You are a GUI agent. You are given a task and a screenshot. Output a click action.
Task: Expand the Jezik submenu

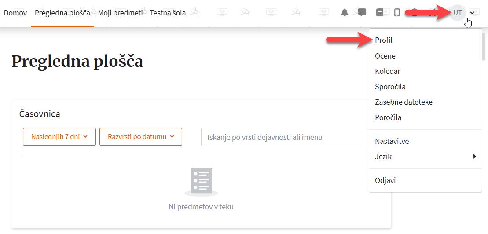(x=425, y=157)
